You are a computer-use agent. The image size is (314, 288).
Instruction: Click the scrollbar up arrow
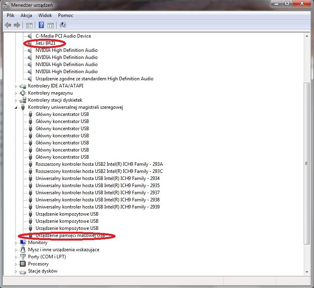point(307,36)
